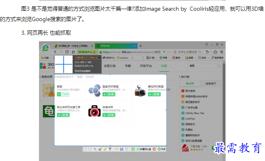
Task: Click the browser home icon
Action: [73, 52]
